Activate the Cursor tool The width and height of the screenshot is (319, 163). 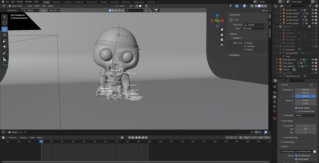pyautogui.click(x=5, y=23)
